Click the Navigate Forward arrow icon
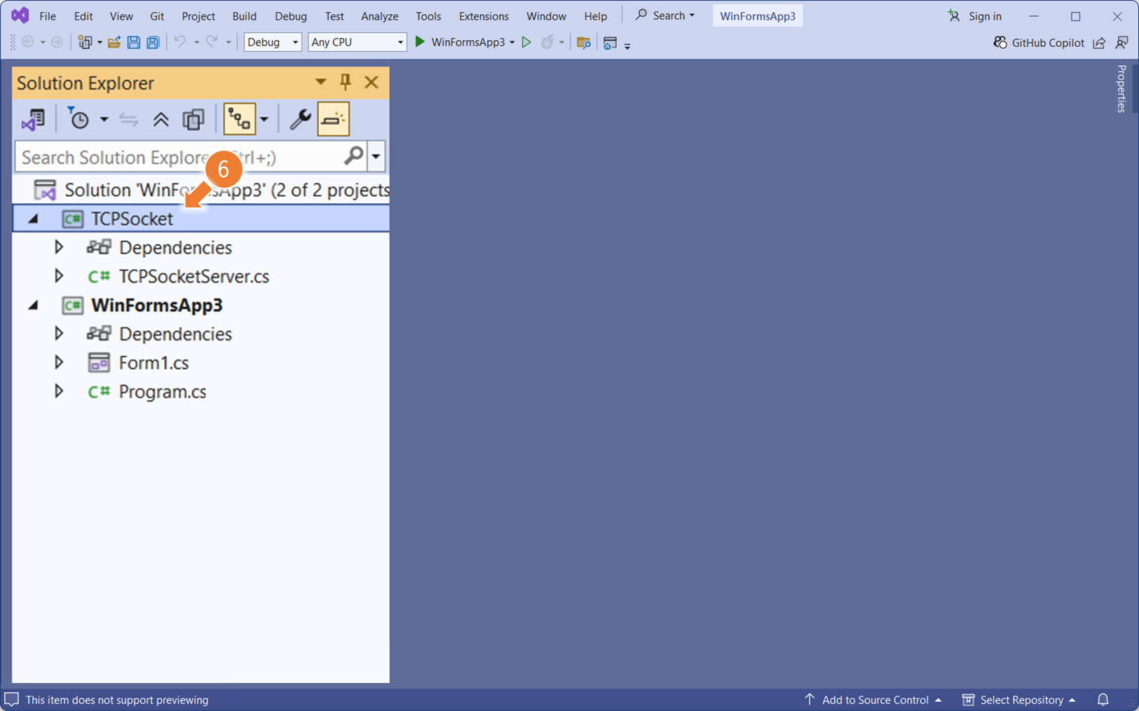This screenshot has height=711, width=1139. [x=57, y=42]
